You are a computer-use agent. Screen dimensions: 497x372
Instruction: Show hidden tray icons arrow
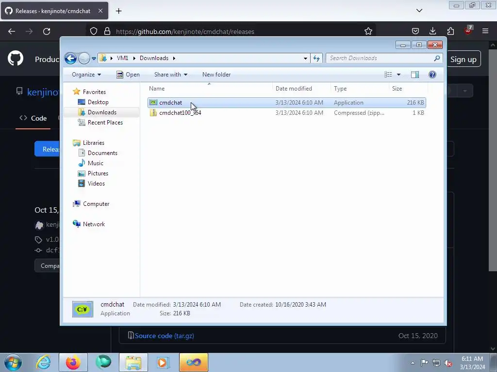413,363
